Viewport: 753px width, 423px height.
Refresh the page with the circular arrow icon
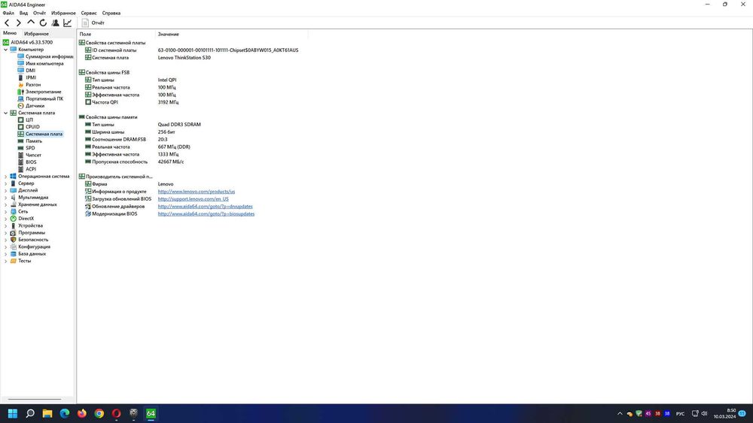[x=43, y=23]
